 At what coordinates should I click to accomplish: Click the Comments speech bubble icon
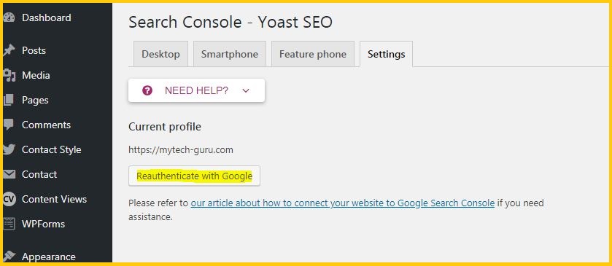pos(9,125)
